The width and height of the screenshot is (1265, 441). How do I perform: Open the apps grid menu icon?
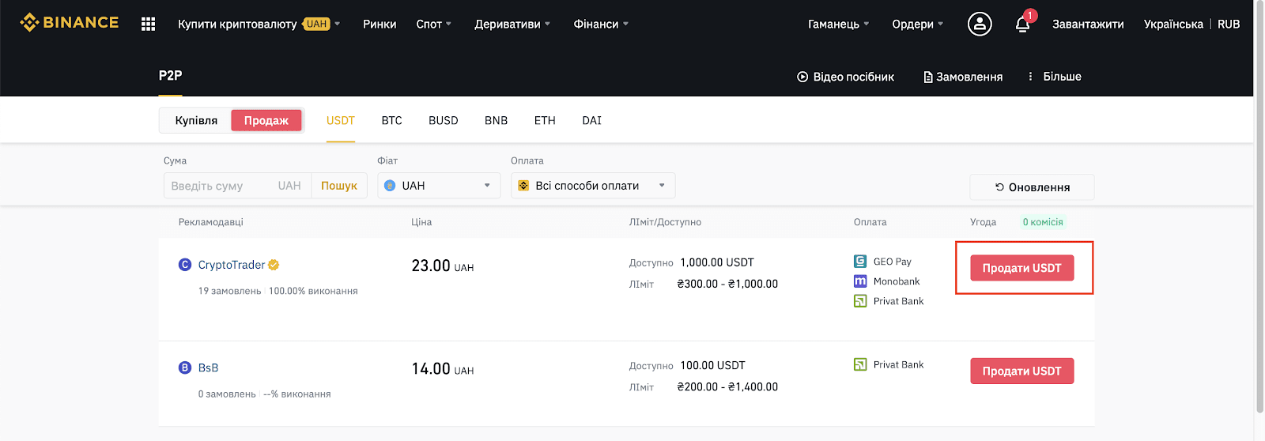point(148,24)
